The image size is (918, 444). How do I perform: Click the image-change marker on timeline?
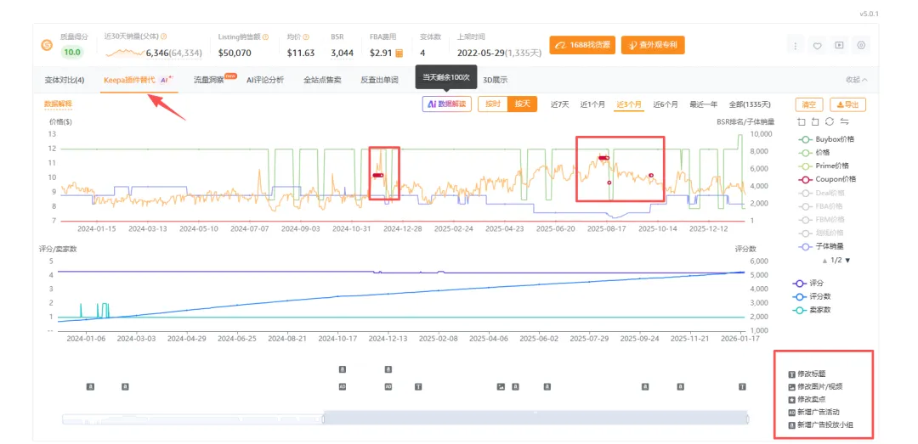(x=501, y=386)
